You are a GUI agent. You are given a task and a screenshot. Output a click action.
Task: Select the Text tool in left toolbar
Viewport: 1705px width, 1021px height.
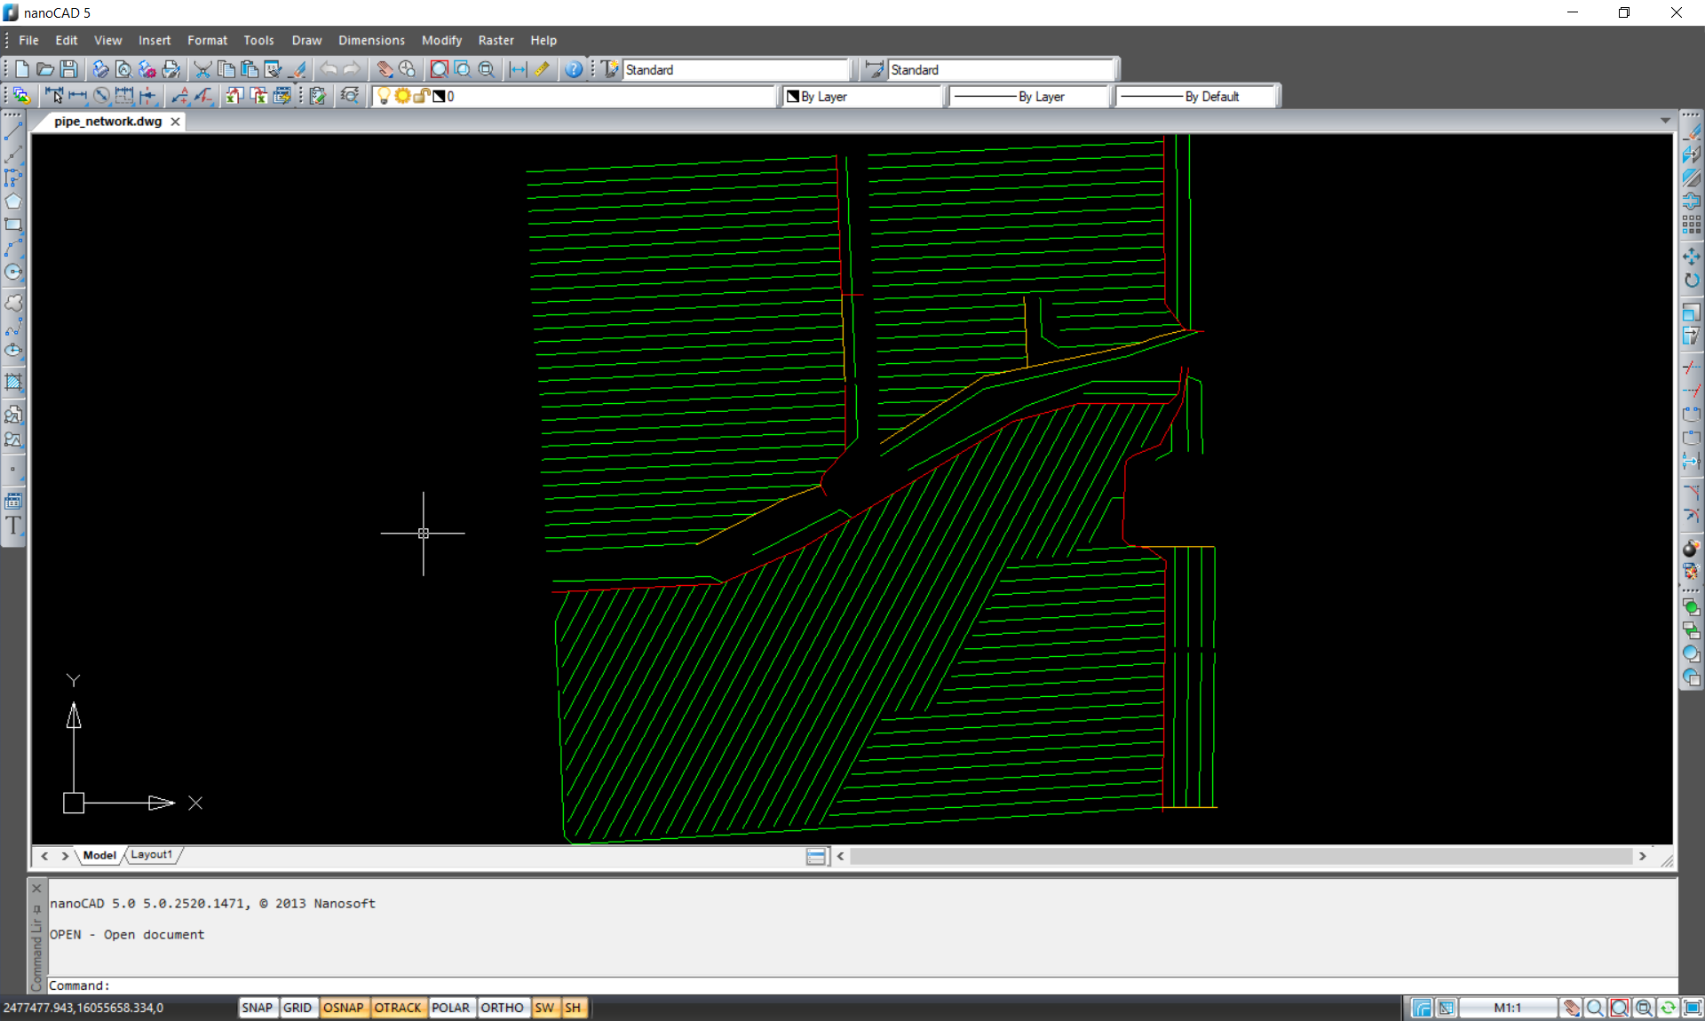(x=13, y=526)
